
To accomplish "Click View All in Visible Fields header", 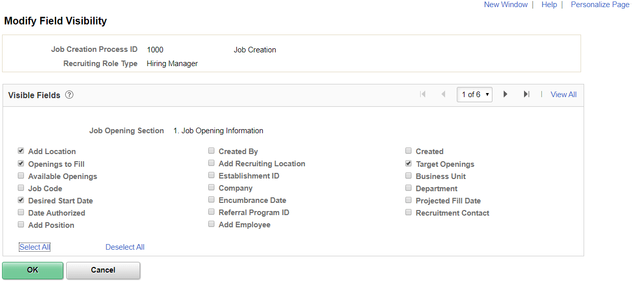I will point(563,94).
